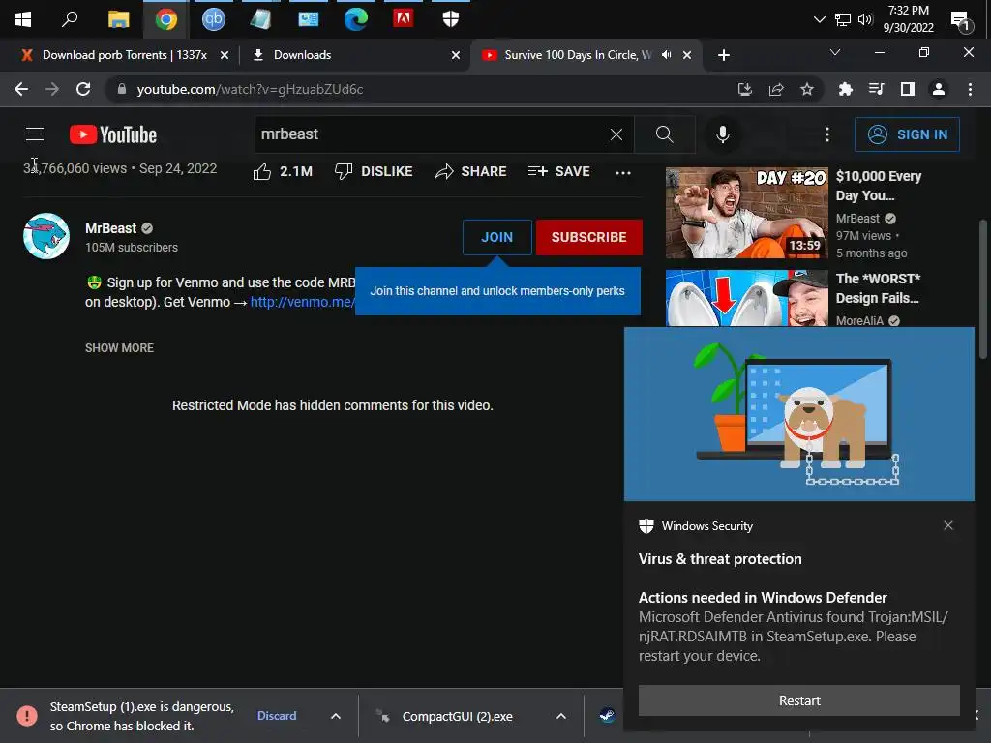Discard the blocked SteamSetup download
The image size is (991, 743).
(x=277, y=716)
